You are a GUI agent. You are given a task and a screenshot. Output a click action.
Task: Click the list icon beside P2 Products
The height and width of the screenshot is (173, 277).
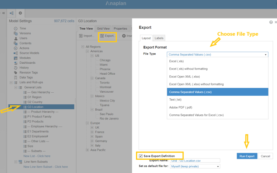(x=25, y=122)
